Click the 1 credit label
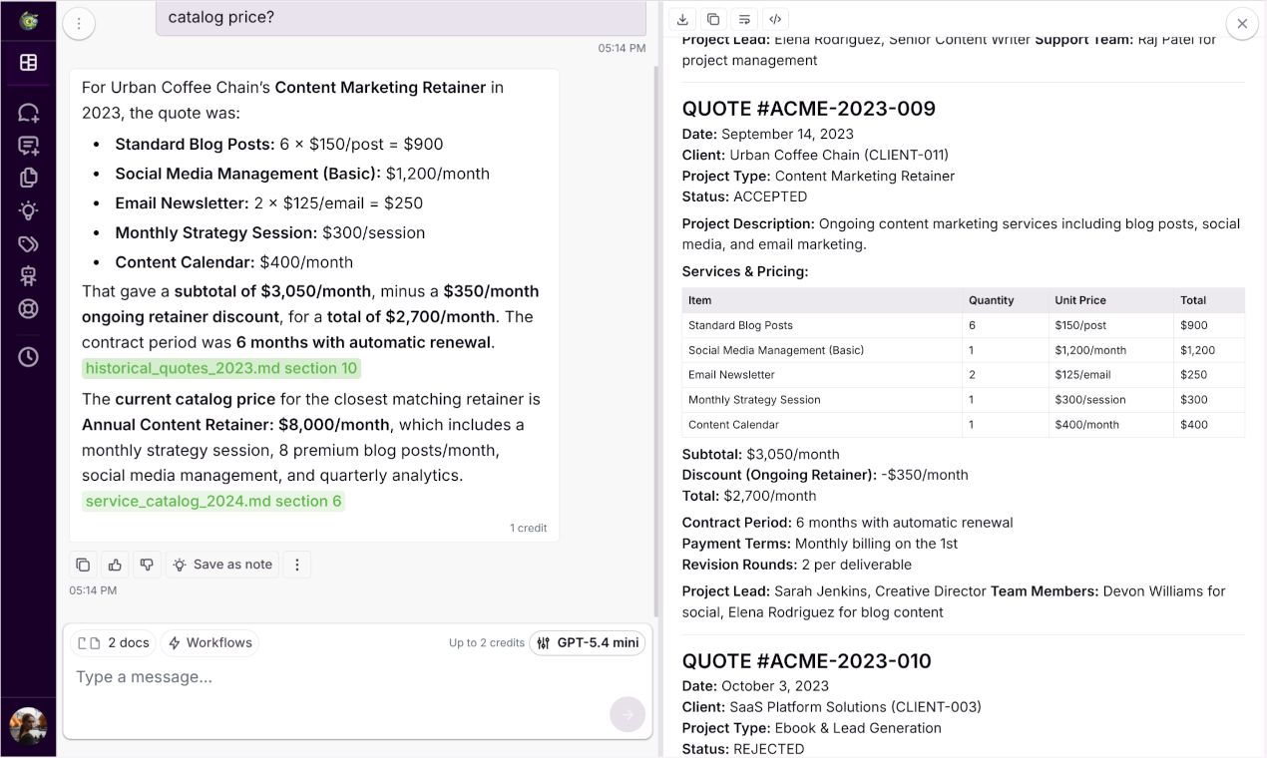 [529, 528]
